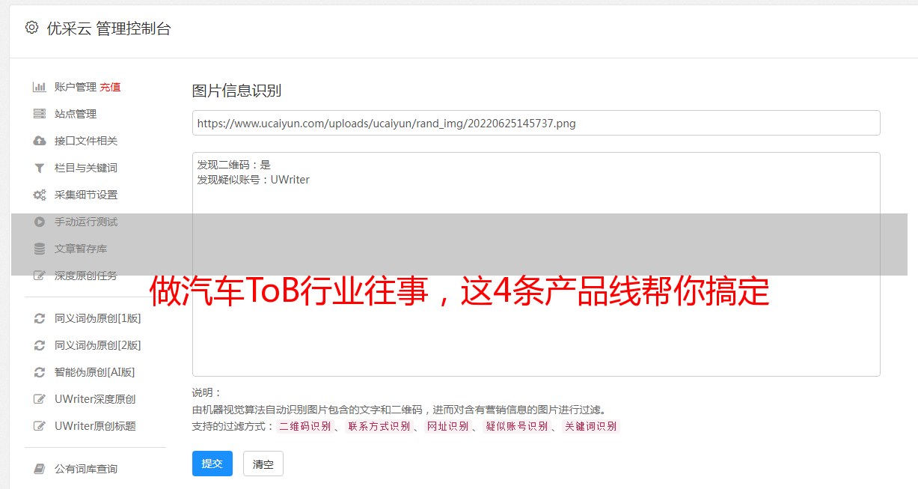Click the gears icon for 采集细节设置
Viewport: 918px width, 489px height.
40,195
